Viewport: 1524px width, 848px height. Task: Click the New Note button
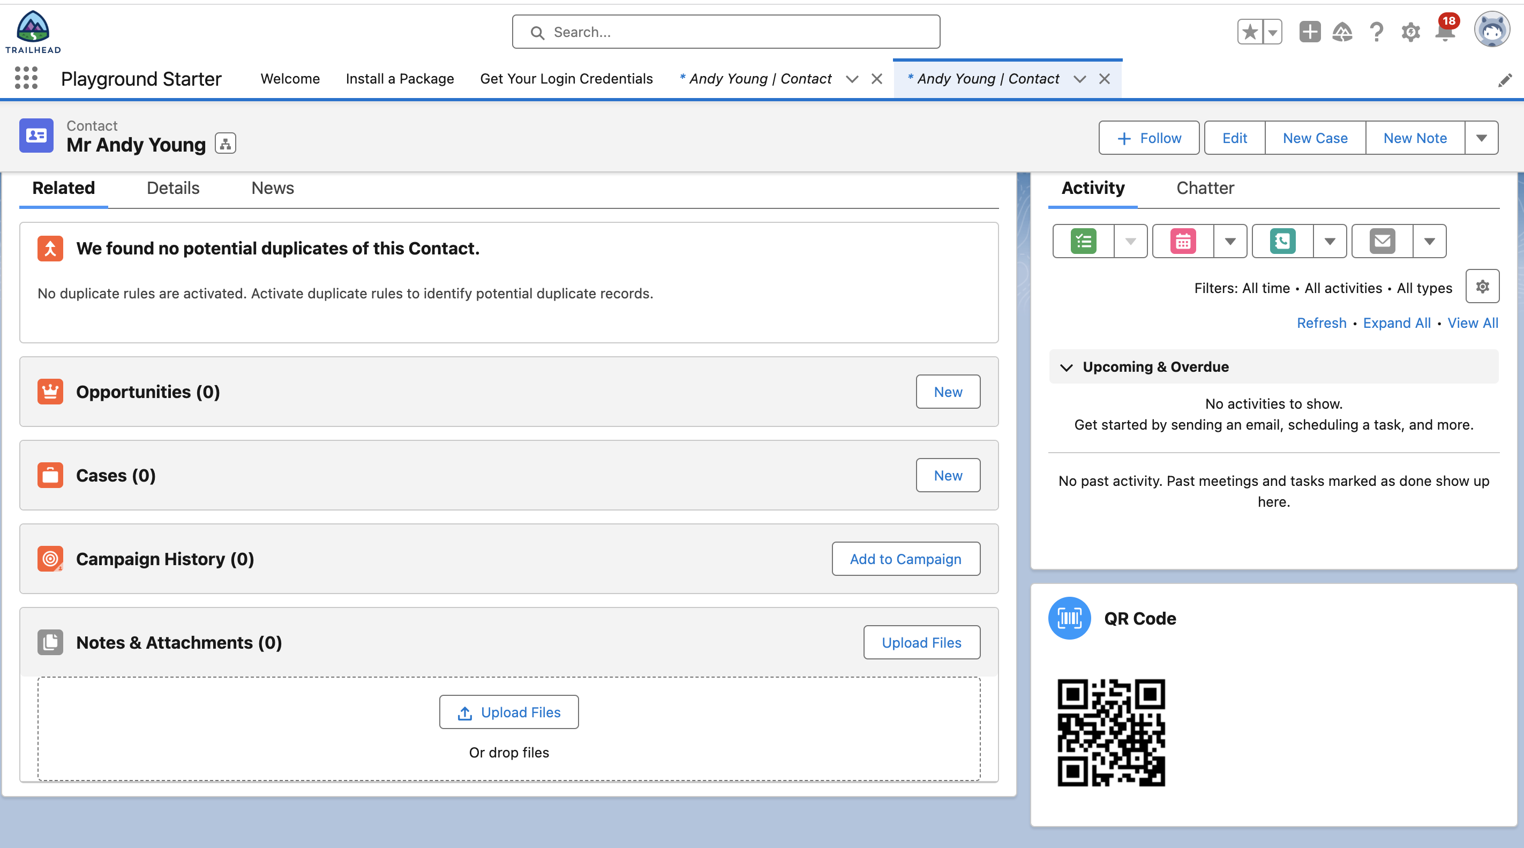tap(1415, 138)
